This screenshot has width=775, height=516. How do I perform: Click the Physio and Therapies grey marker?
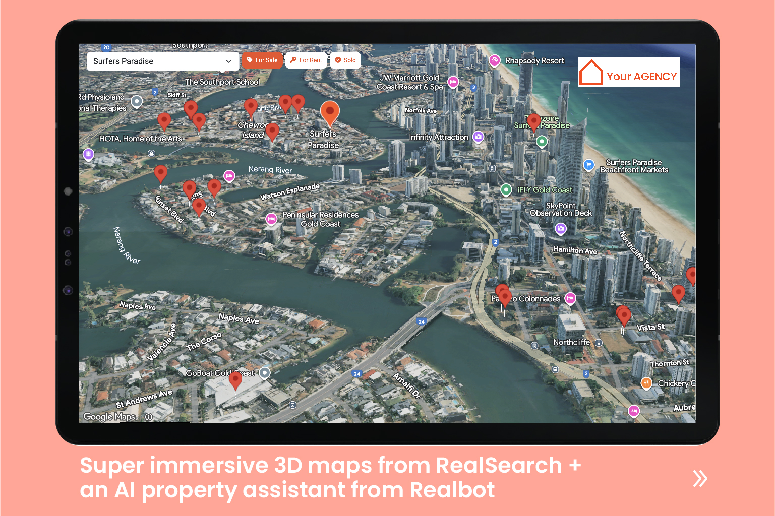point(137,102)
